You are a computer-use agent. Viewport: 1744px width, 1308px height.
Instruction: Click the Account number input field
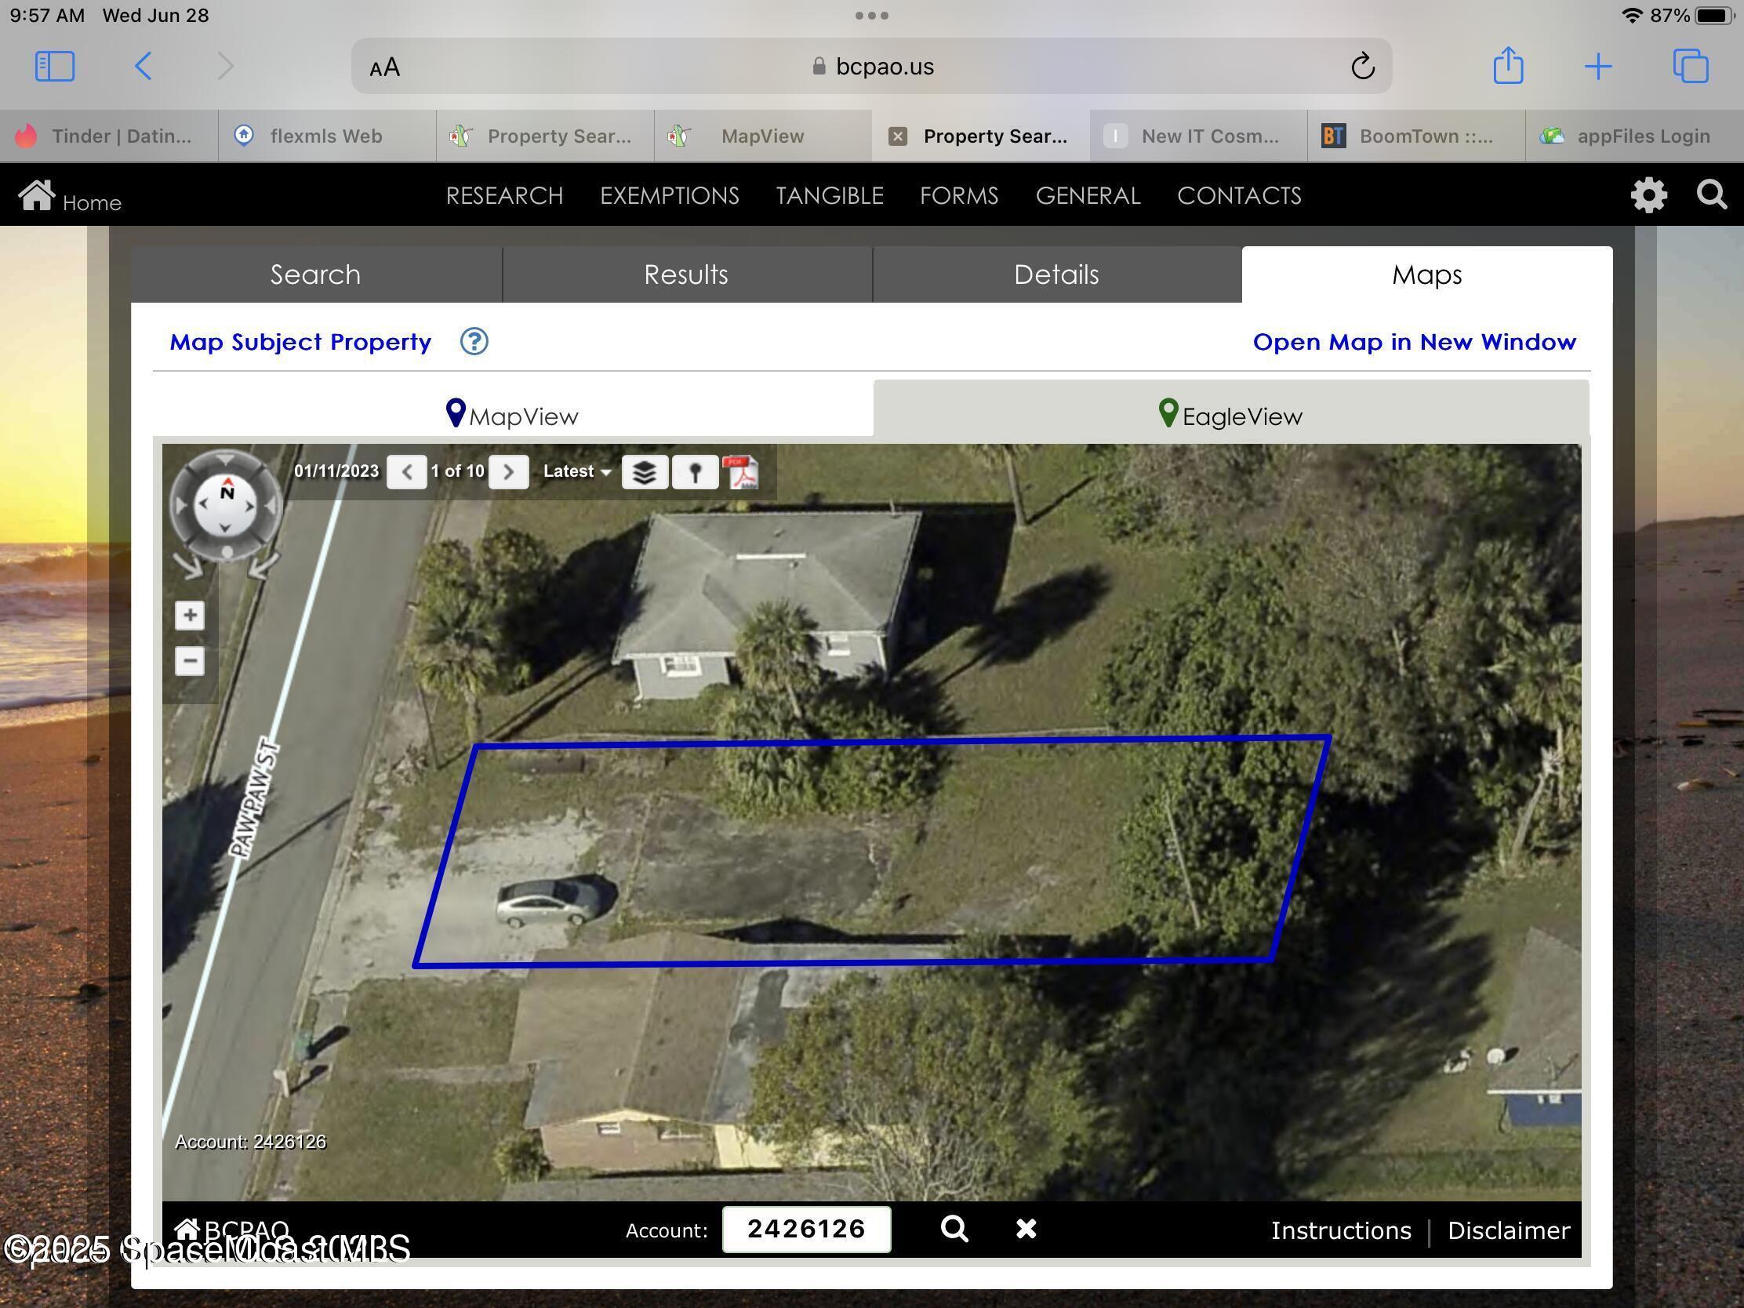click(x=806, y=1228)
